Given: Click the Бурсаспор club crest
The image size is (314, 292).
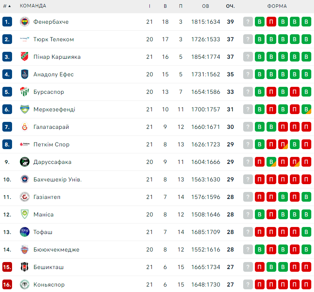Looking at the screenshot, I should click(25, 92).
